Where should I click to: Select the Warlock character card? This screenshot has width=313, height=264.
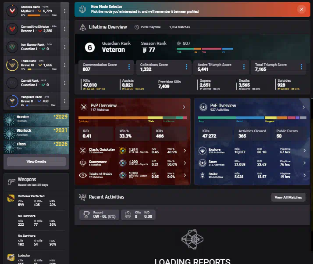tap(36, 133)
